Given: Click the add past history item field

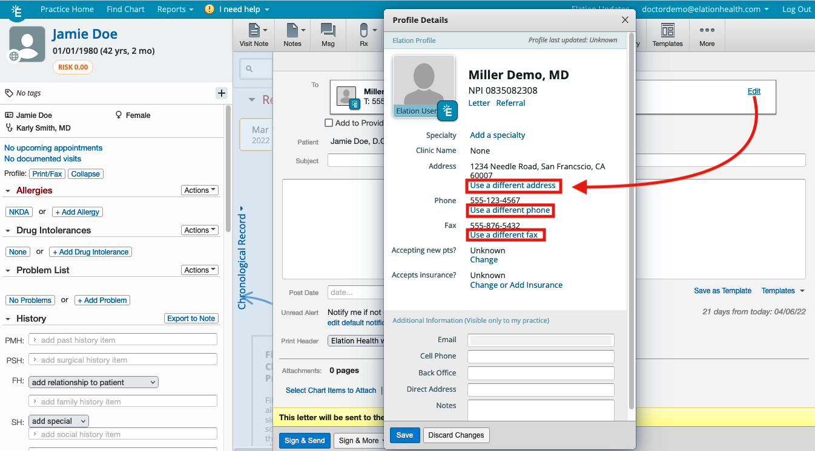Looking at the screenshot, I should coord(123,340).
